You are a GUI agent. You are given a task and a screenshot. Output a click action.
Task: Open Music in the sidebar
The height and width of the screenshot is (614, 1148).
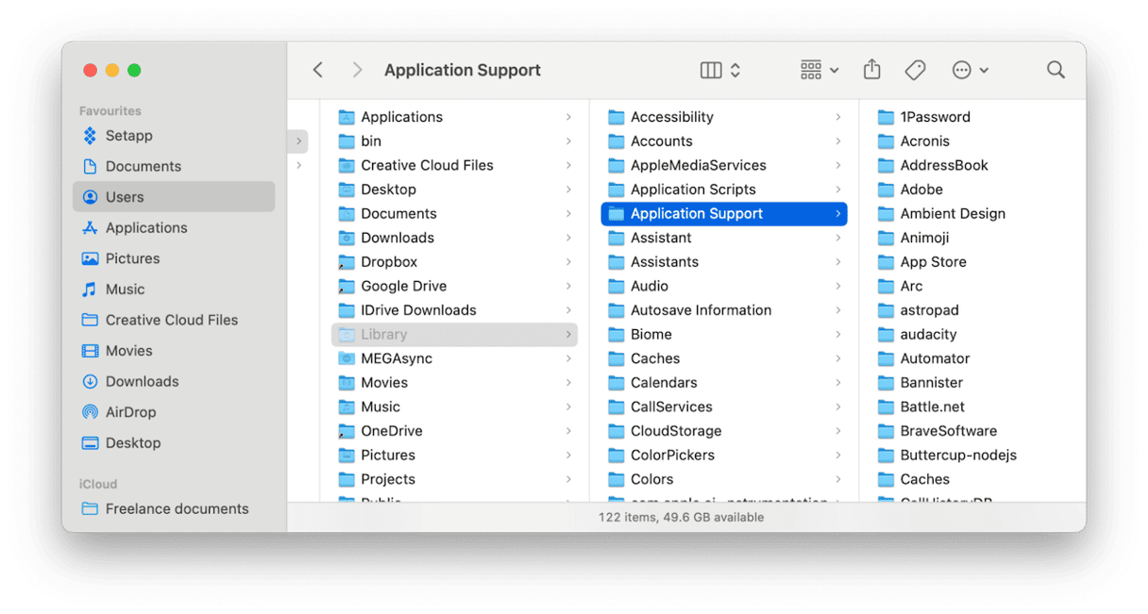click(125, 290)
